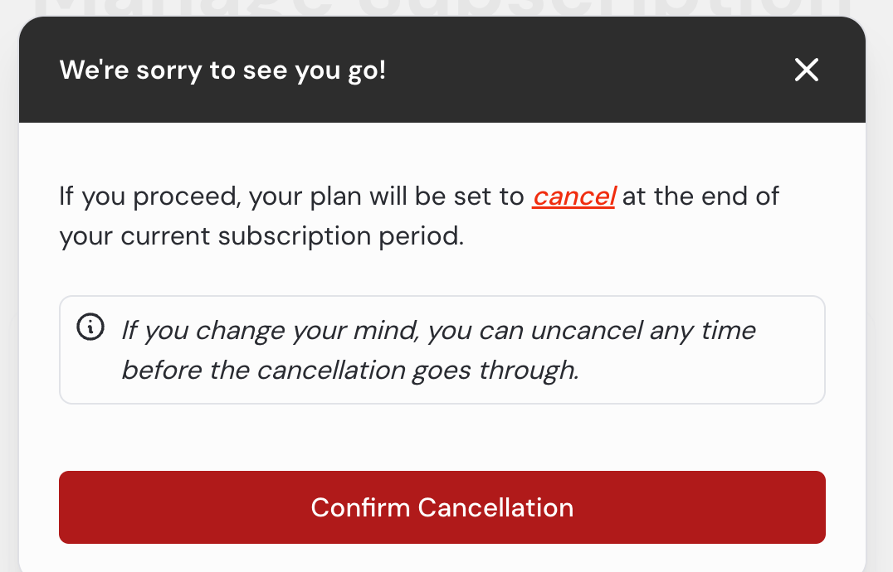The height and width of the screenshot is (572, 893).
Task: Close the cancellation dialog with the X icon
Action: click(807, 70)
